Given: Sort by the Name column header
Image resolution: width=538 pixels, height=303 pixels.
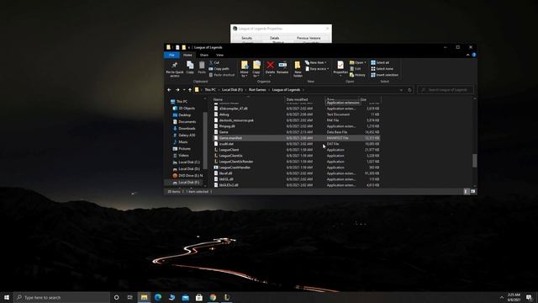Looking at the screenshot, I should point(218,99).
